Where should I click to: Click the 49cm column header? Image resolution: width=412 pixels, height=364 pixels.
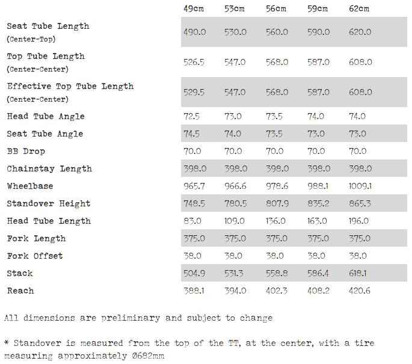coord(194,8)
